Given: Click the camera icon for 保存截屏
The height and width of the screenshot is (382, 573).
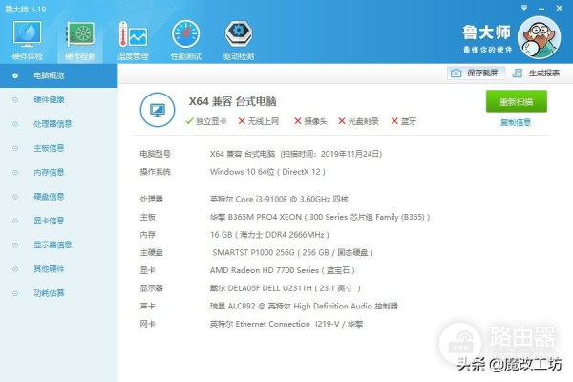Looking at the screenshot, I should [456, 74].
